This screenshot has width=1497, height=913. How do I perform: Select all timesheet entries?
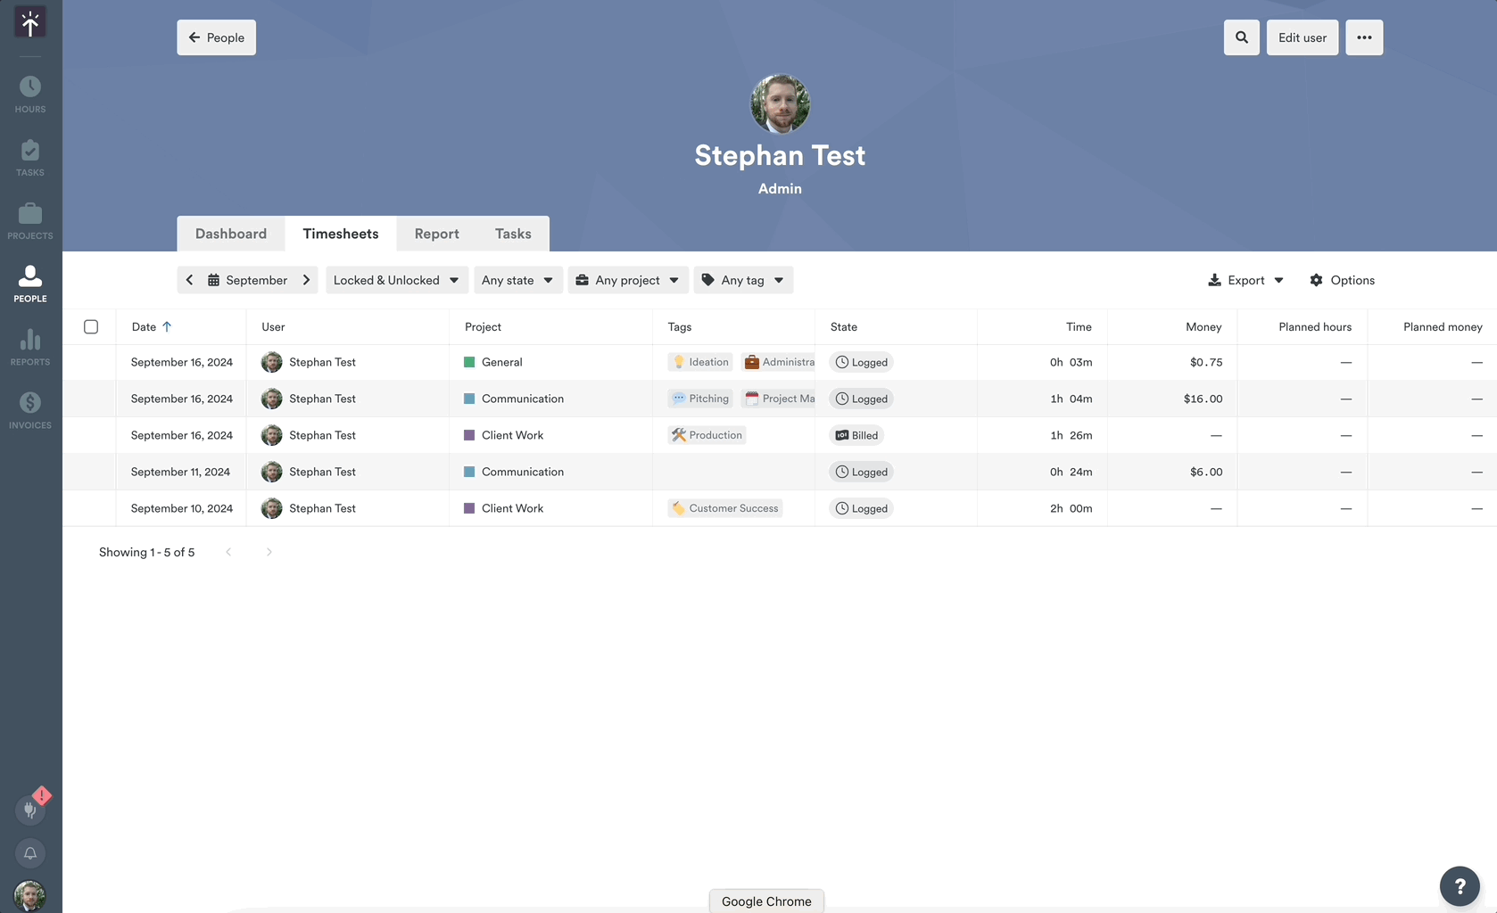(x=91, y=326)
